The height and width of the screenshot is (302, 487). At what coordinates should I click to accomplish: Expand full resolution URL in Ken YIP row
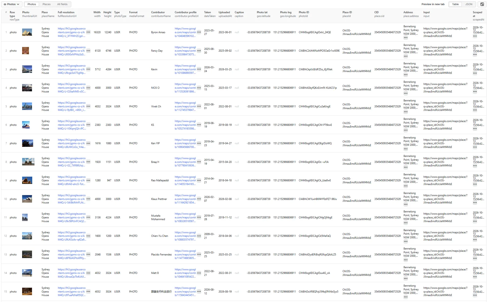88,143
